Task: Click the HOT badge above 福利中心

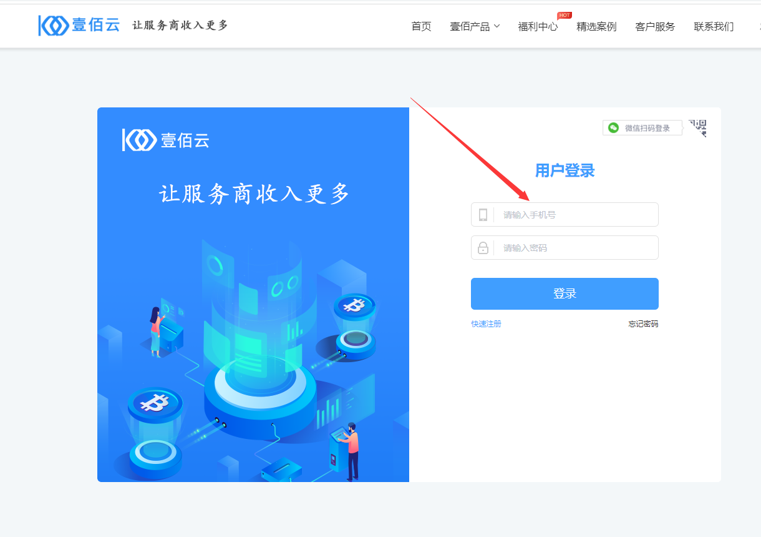Action: (565, 15)
